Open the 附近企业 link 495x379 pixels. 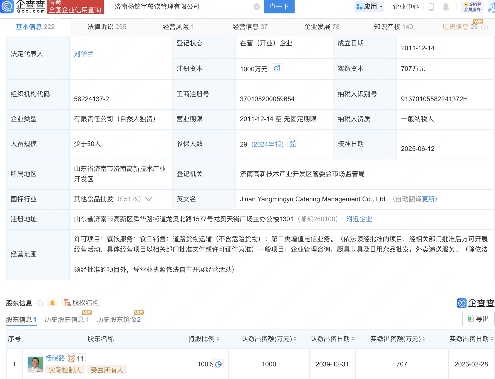359,219
